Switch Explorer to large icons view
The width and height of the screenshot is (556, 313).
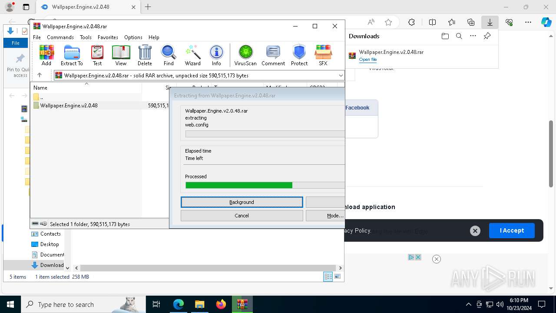(x=338, y=276)
